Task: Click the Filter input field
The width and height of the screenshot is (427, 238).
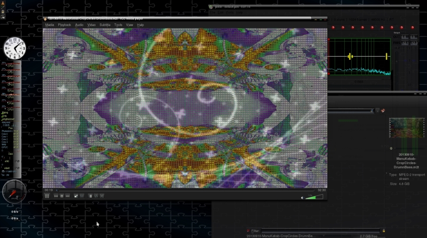Action: tap(320, 231)
